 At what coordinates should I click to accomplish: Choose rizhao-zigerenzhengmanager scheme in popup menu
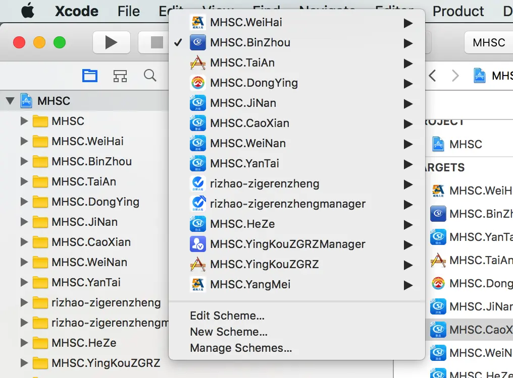[x=297, y=204]
